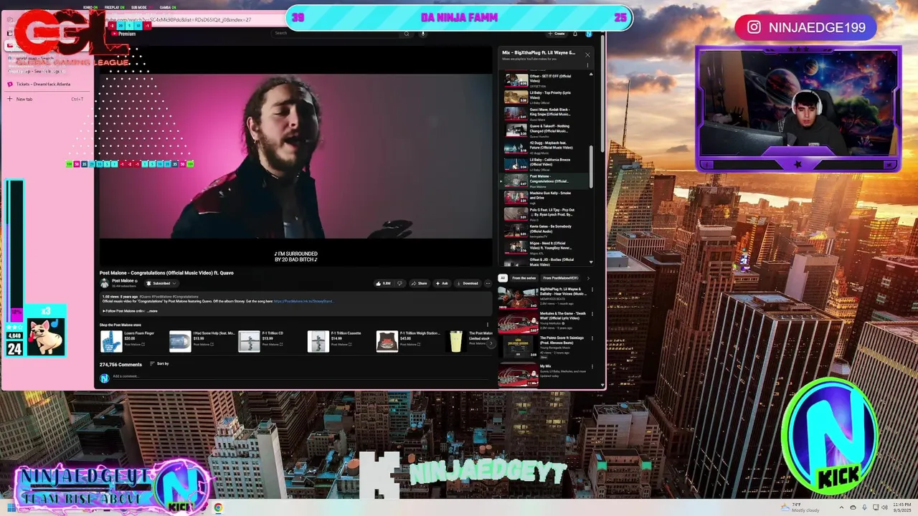Open options for My Mix suggestion
918x516 pixels.
coord(592,367)
